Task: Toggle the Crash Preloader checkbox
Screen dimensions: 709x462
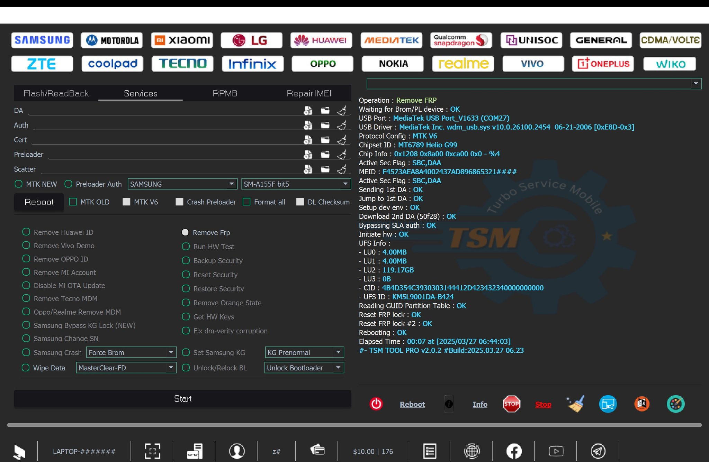Action: point(179,202)
